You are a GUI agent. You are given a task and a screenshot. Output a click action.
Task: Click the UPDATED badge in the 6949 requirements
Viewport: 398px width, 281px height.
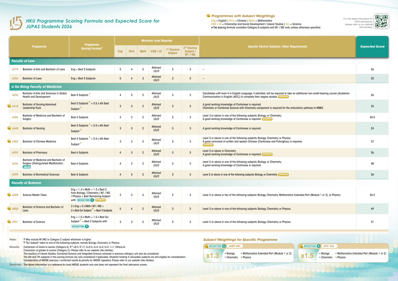pos(283,174)
